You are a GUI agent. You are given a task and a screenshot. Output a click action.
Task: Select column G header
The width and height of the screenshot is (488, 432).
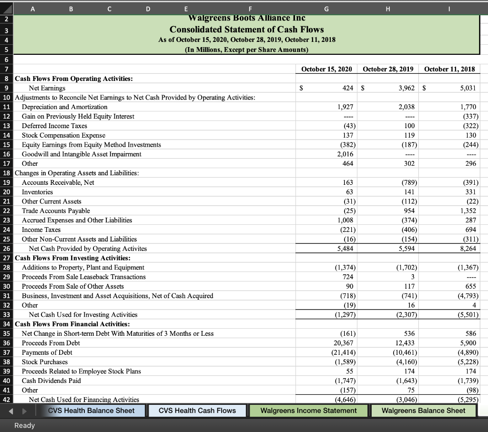click(326, 8)
